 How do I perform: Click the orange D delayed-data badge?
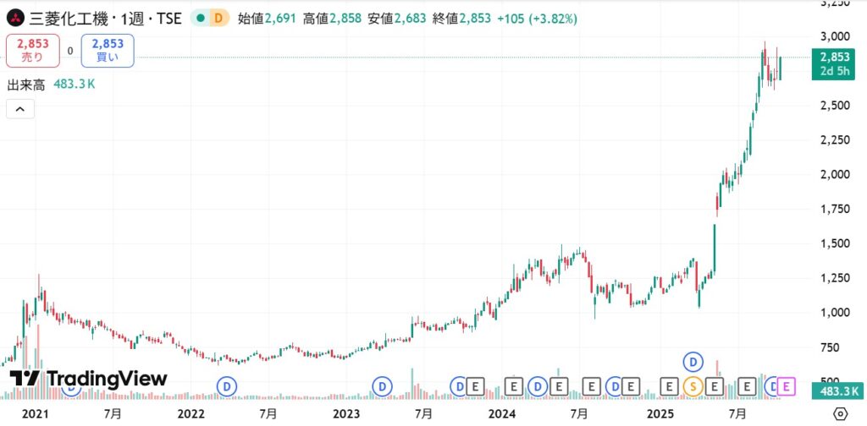[x=218, y=18]
